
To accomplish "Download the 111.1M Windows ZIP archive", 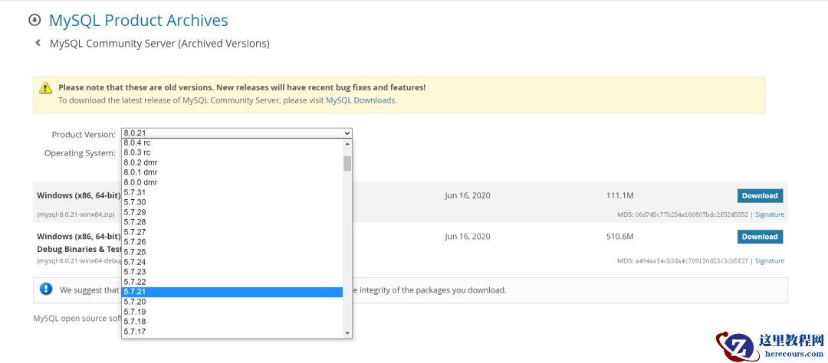I will pos(760,196).
